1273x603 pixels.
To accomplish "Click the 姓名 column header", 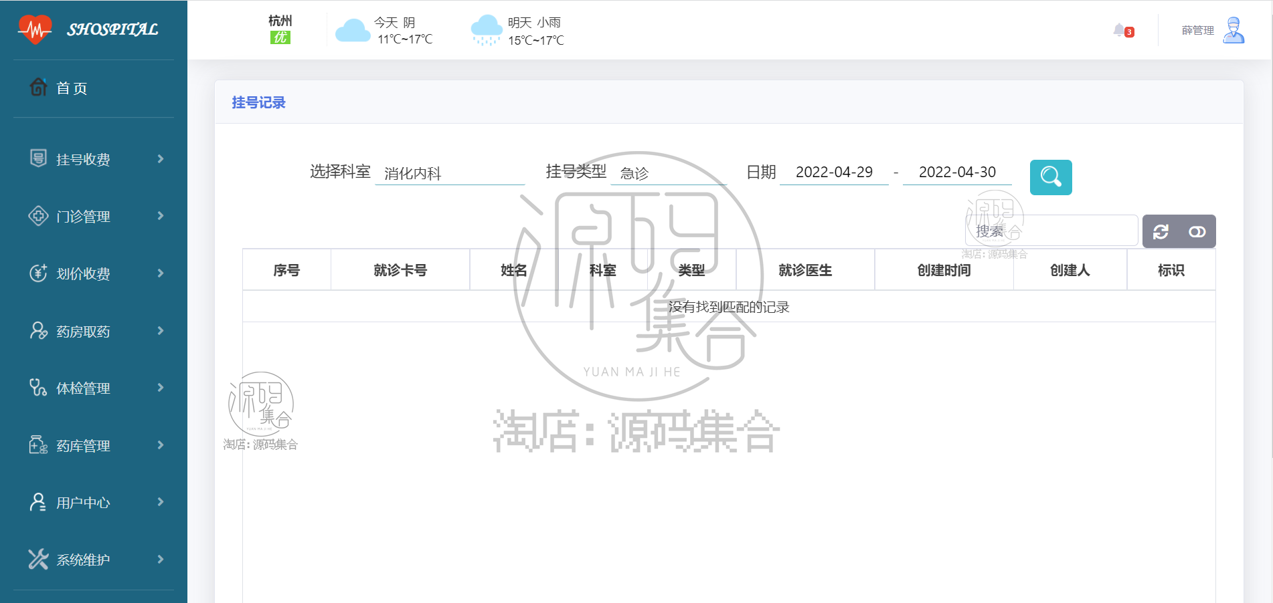I will tap(514, 270).
